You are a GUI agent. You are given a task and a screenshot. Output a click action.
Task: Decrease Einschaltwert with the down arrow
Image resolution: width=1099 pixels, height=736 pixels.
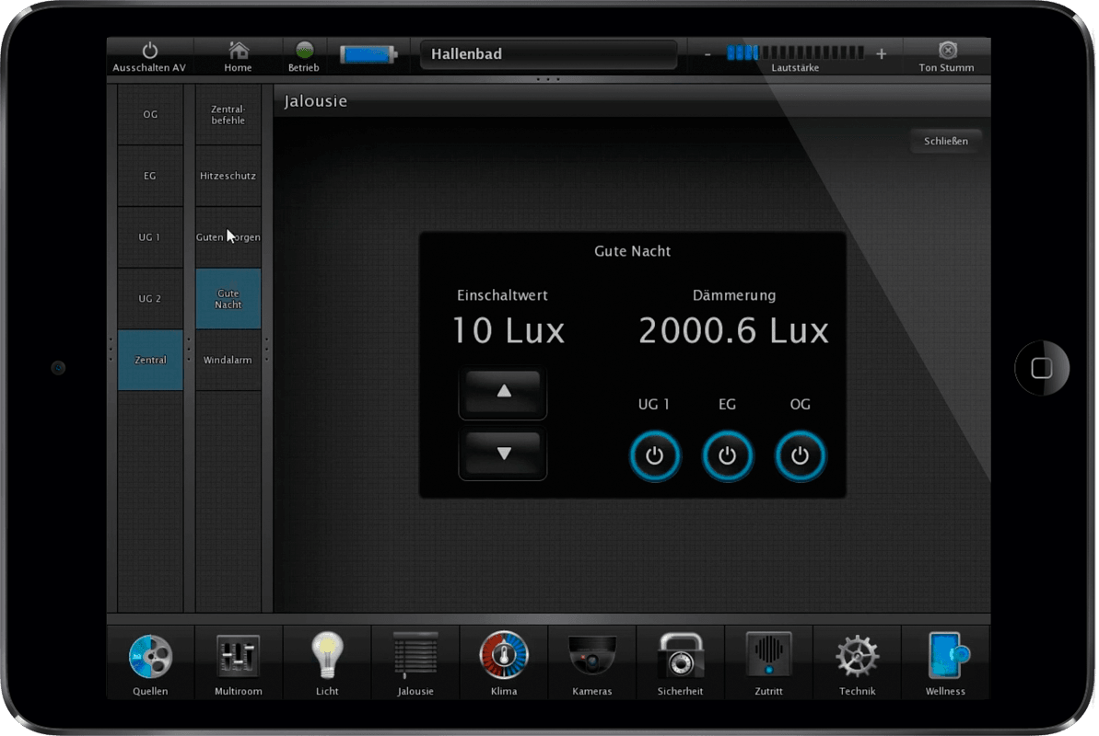[503, 454]
